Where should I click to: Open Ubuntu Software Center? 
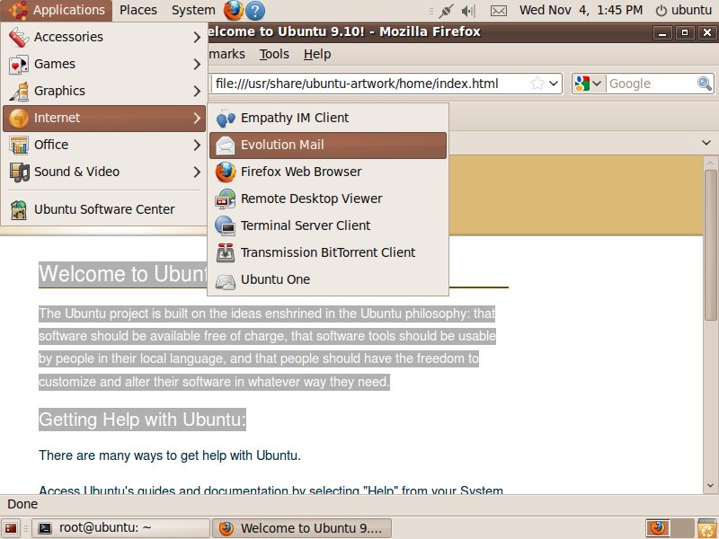pyautogui.click(x=104, y=209)
